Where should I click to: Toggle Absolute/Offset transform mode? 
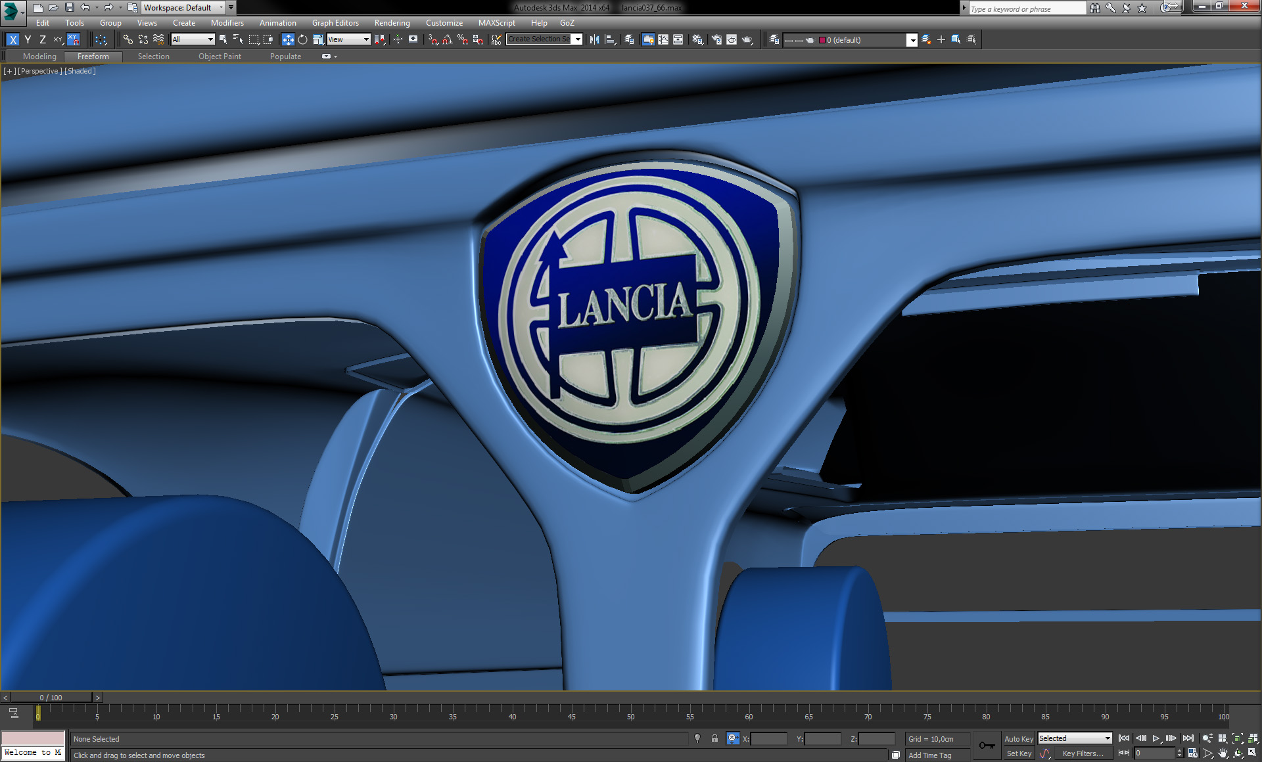(x=732, y=738)
